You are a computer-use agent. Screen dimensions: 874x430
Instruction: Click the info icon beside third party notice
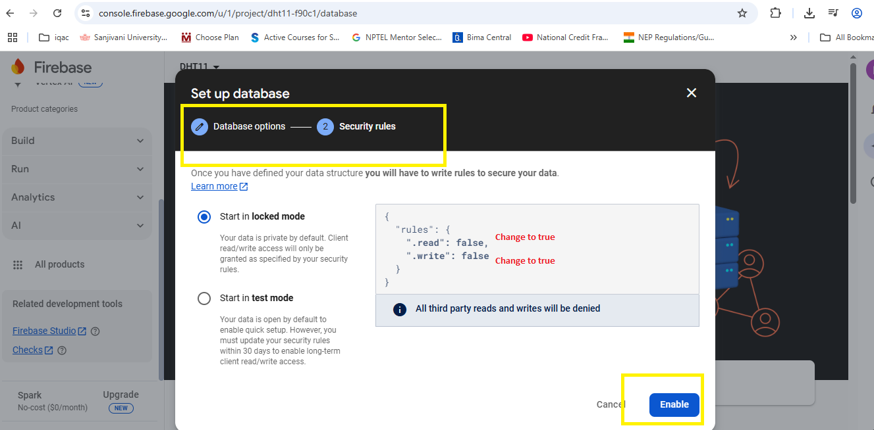399,309
